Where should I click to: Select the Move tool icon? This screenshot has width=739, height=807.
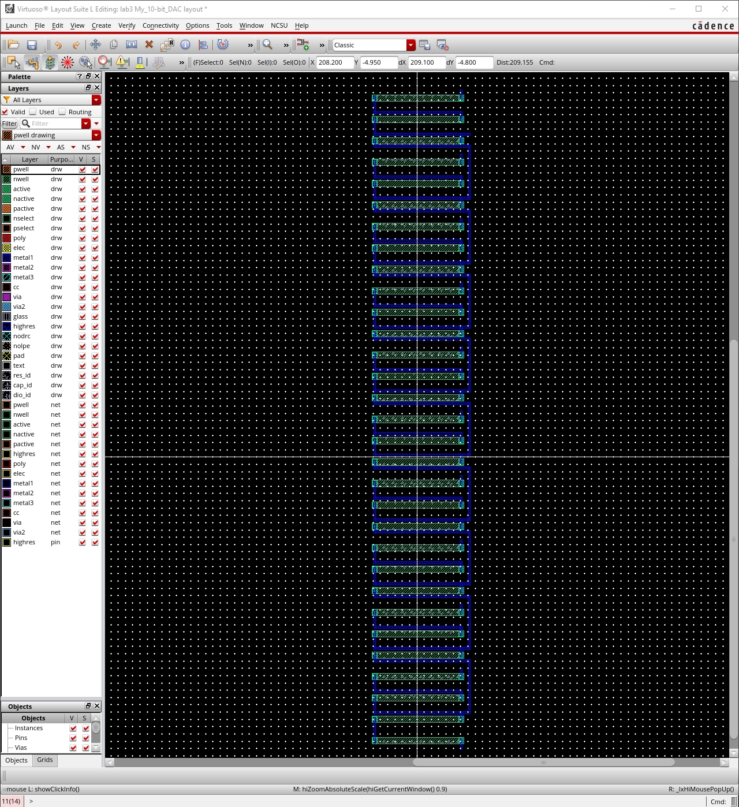pyautogui.click(x=95, y=45)
